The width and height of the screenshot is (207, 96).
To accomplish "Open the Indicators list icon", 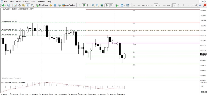I will (x=116, y=5).
